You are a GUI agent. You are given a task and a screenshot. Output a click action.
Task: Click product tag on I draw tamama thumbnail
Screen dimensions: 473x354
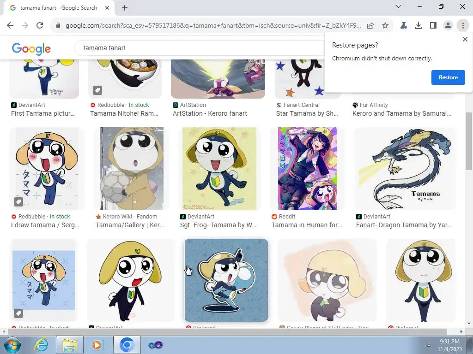[x=18, y=202]
